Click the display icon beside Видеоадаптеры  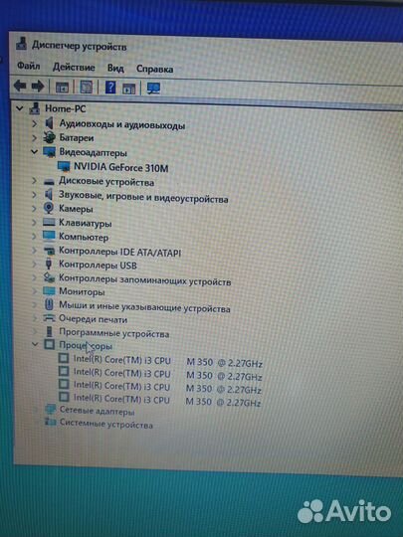(x=50, y=152)
